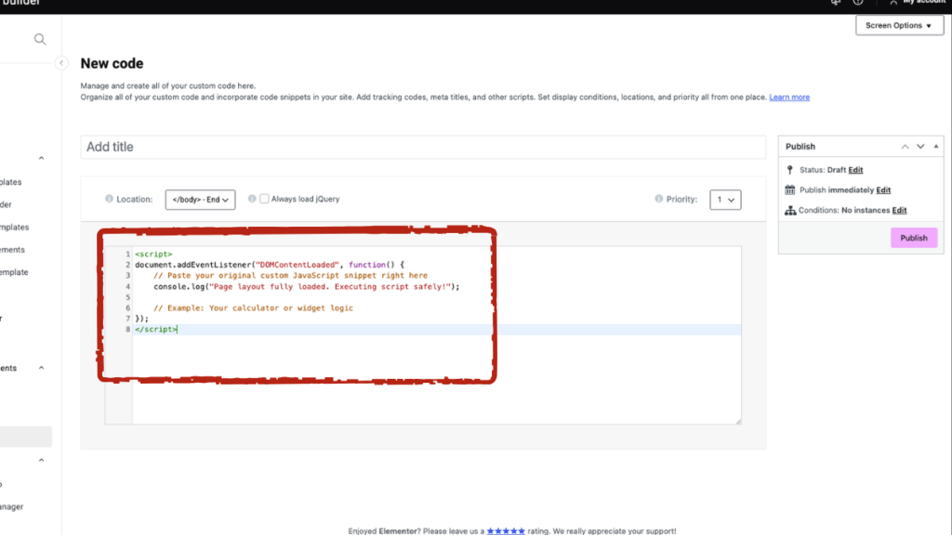Screen dimensions: 952x535
Task: Edit the Draft status
Action: [x=855, y=170]
